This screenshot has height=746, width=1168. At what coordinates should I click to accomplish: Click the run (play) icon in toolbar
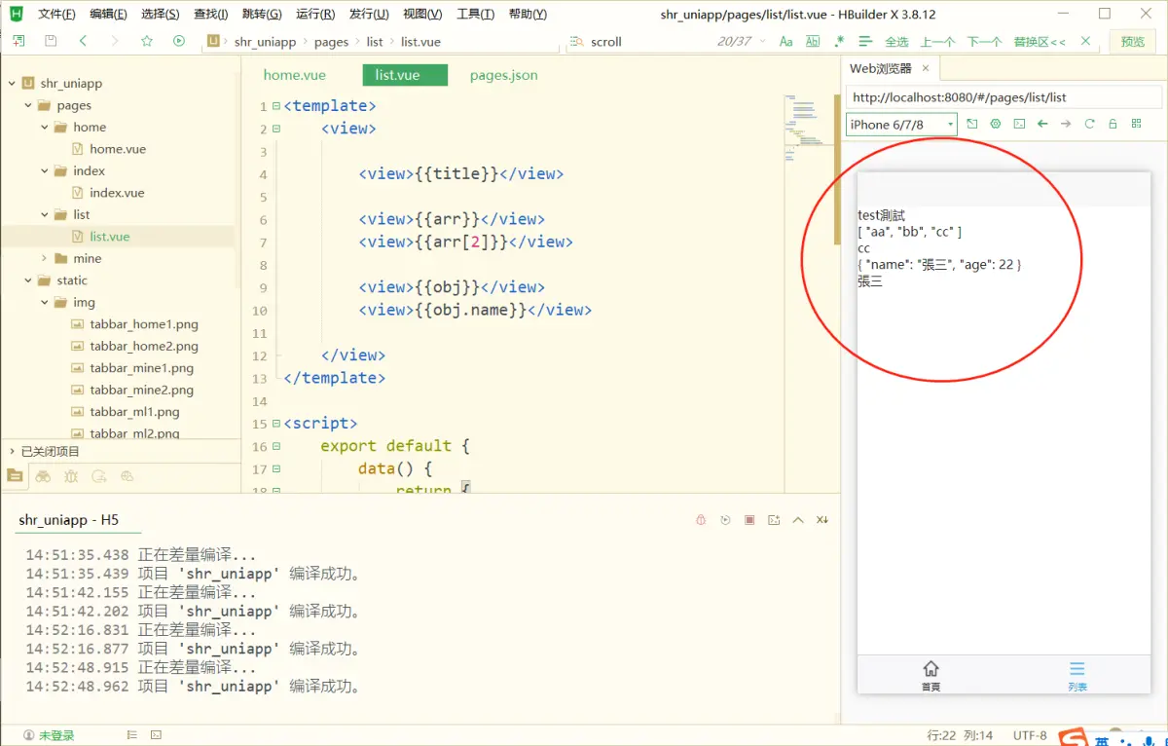(x=179, y=41)
